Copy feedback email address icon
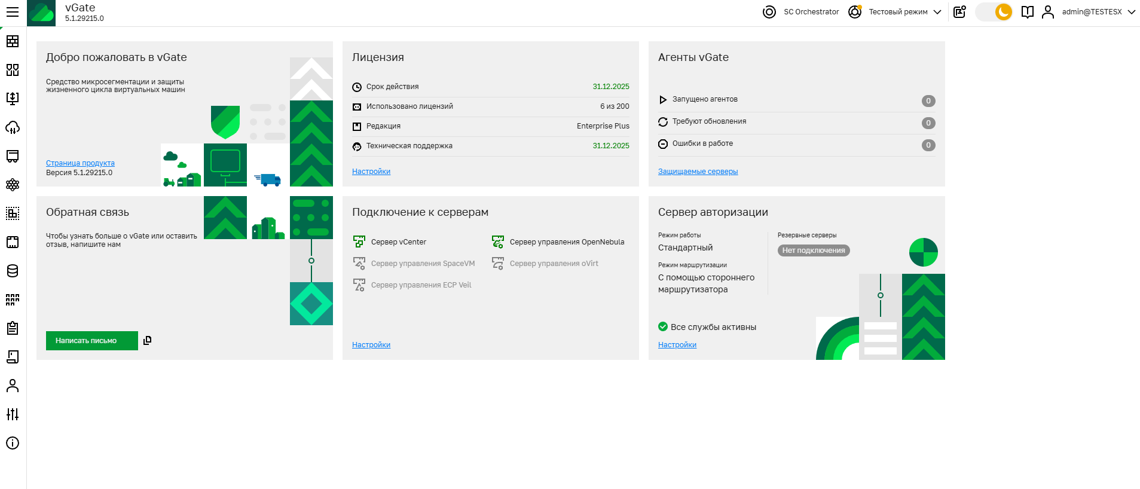The image size is (1140, 489). click(x=148, y=340)
